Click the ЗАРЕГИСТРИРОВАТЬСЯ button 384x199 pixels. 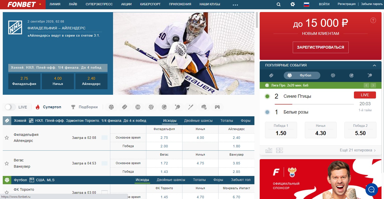321,47
